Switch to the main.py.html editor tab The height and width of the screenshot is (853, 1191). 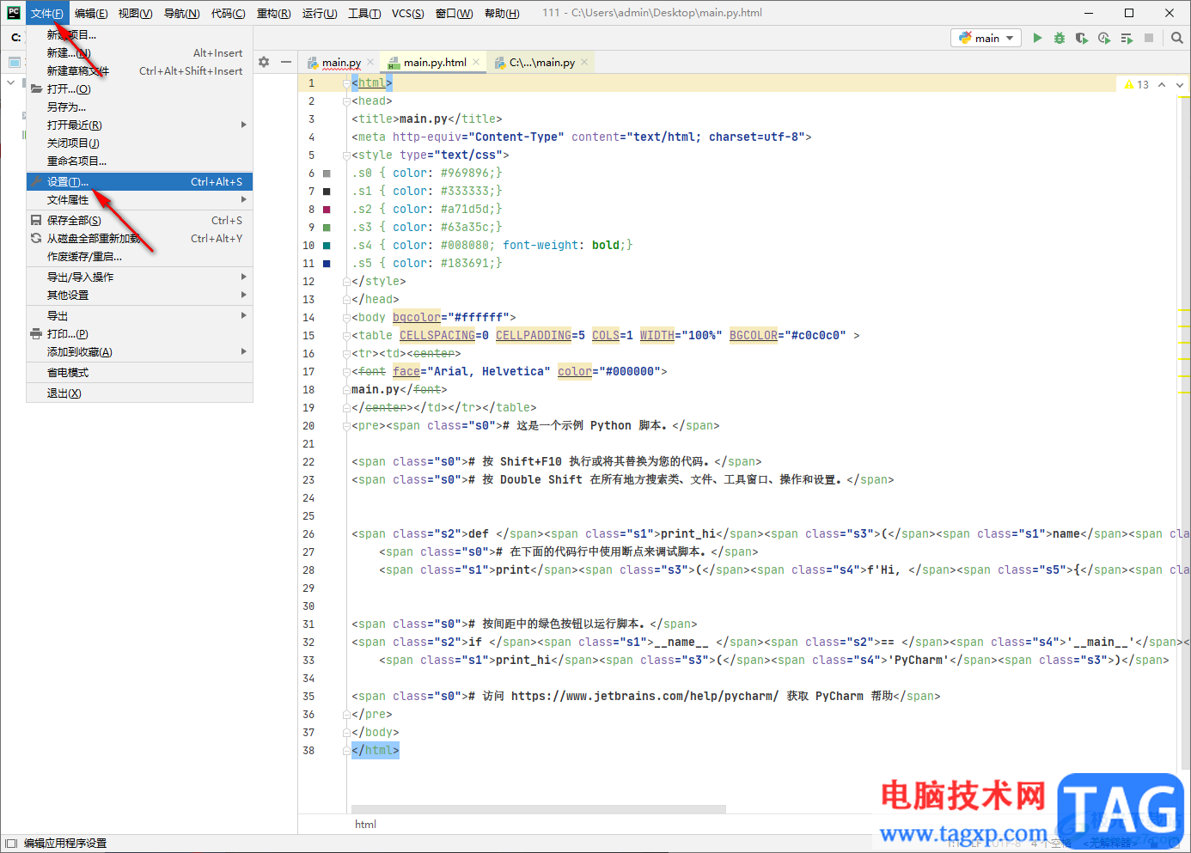coord(434,63)
